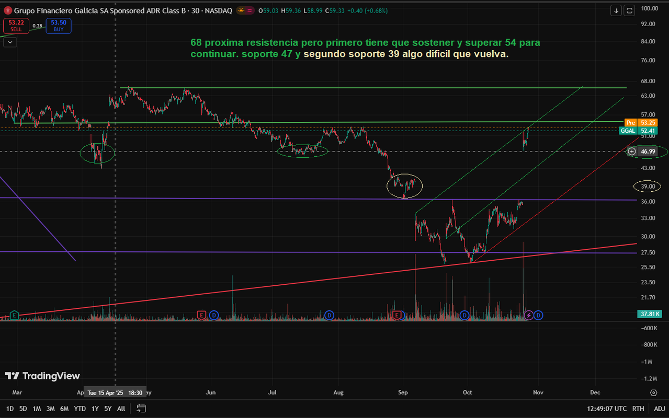Expand the collapsed indicator legend chevron
Viewport: 669px width, 418px height.
tap(10, 43)
